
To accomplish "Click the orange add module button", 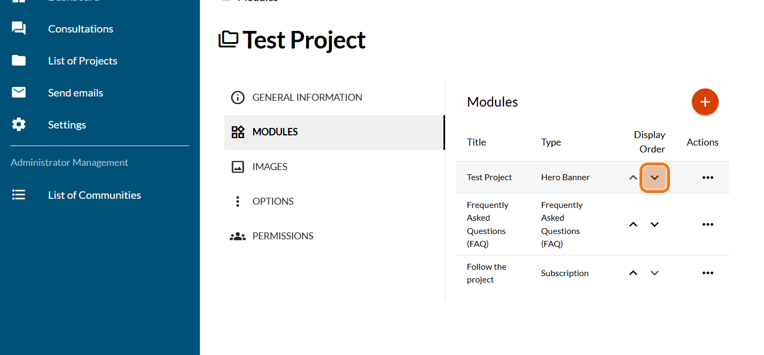I will pos(705,102).
